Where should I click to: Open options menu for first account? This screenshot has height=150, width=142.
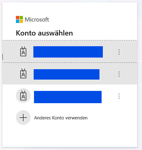tap(119, 52)
